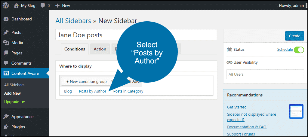Click the Plugins plug icon
This screenshot has height=137, width=308.
6,127
